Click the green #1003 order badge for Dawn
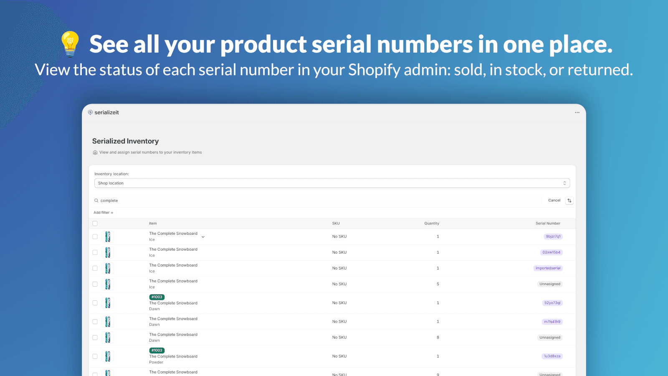The width and height of the screenshot is (668, 376). pyautogui.click(x=157, y=297)
